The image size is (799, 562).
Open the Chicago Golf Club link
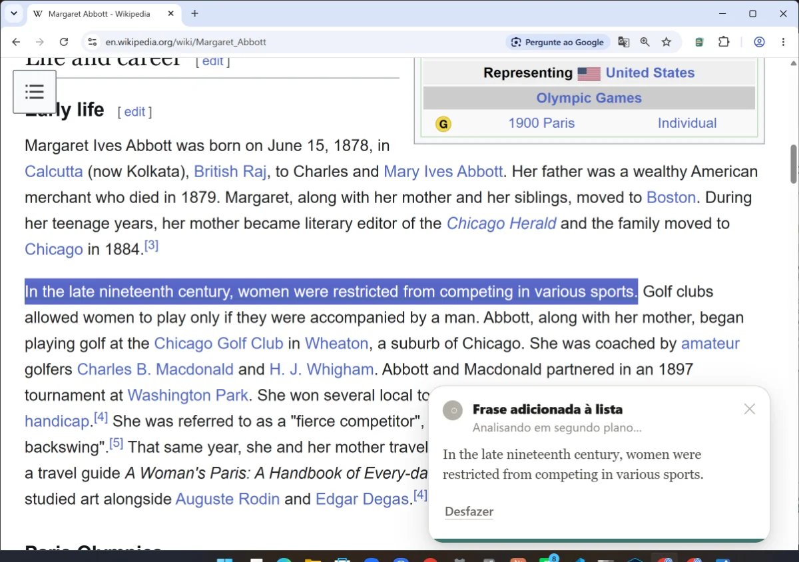click(218, 344)
